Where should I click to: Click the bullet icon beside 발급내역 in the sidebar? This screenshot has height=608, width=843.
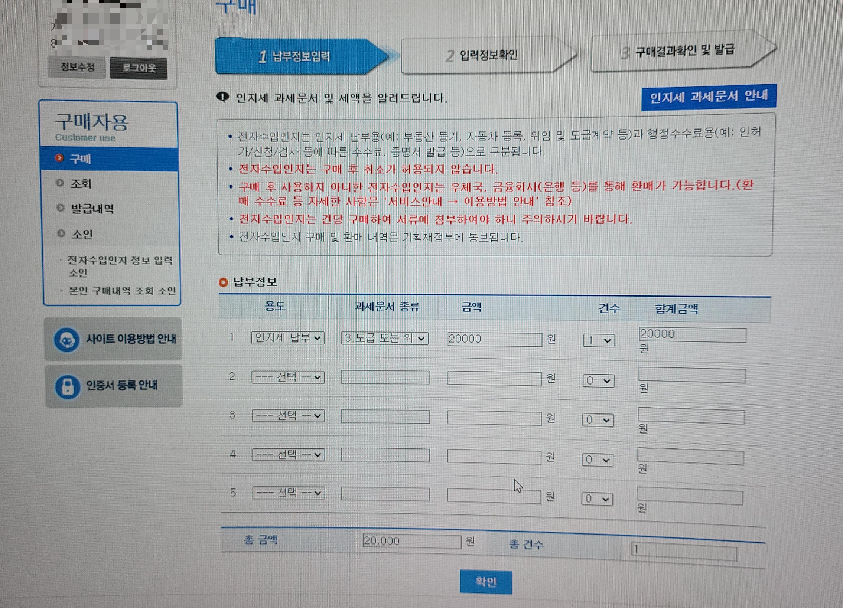(x=60, y=207)
